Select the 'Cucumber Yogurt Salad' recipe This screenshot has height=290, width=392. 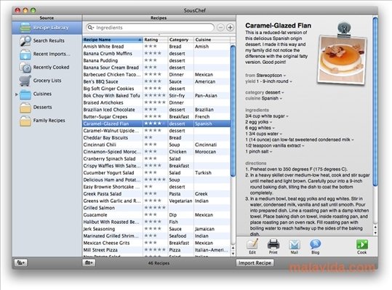pyautogui.click(x=108, y=173)
